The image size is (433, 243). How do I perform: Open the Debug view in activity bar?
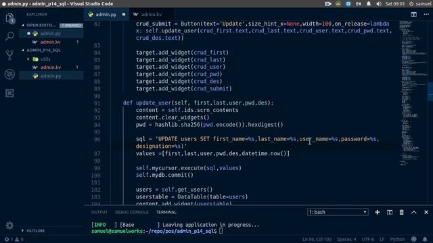point(9,74)
